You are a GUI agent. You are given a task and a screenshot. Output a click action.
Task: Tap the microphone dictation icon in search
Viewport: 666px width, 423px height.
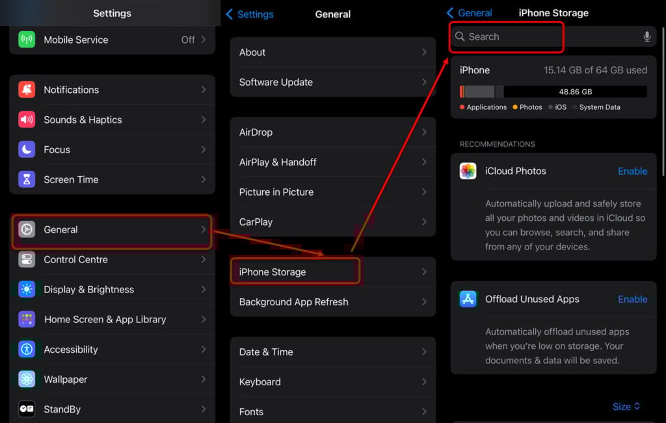point(647,36)
